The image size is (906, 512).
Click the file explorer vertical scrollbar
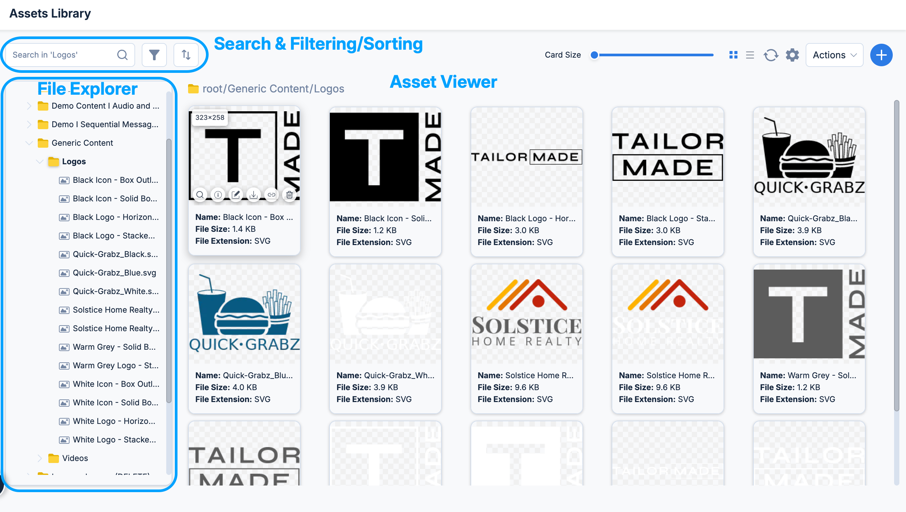(169, 271)
